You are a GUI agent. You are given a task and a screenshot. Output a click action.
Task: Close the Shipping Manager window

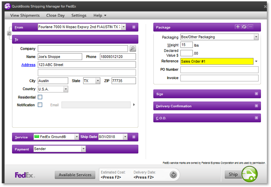[x=265, y=6]
